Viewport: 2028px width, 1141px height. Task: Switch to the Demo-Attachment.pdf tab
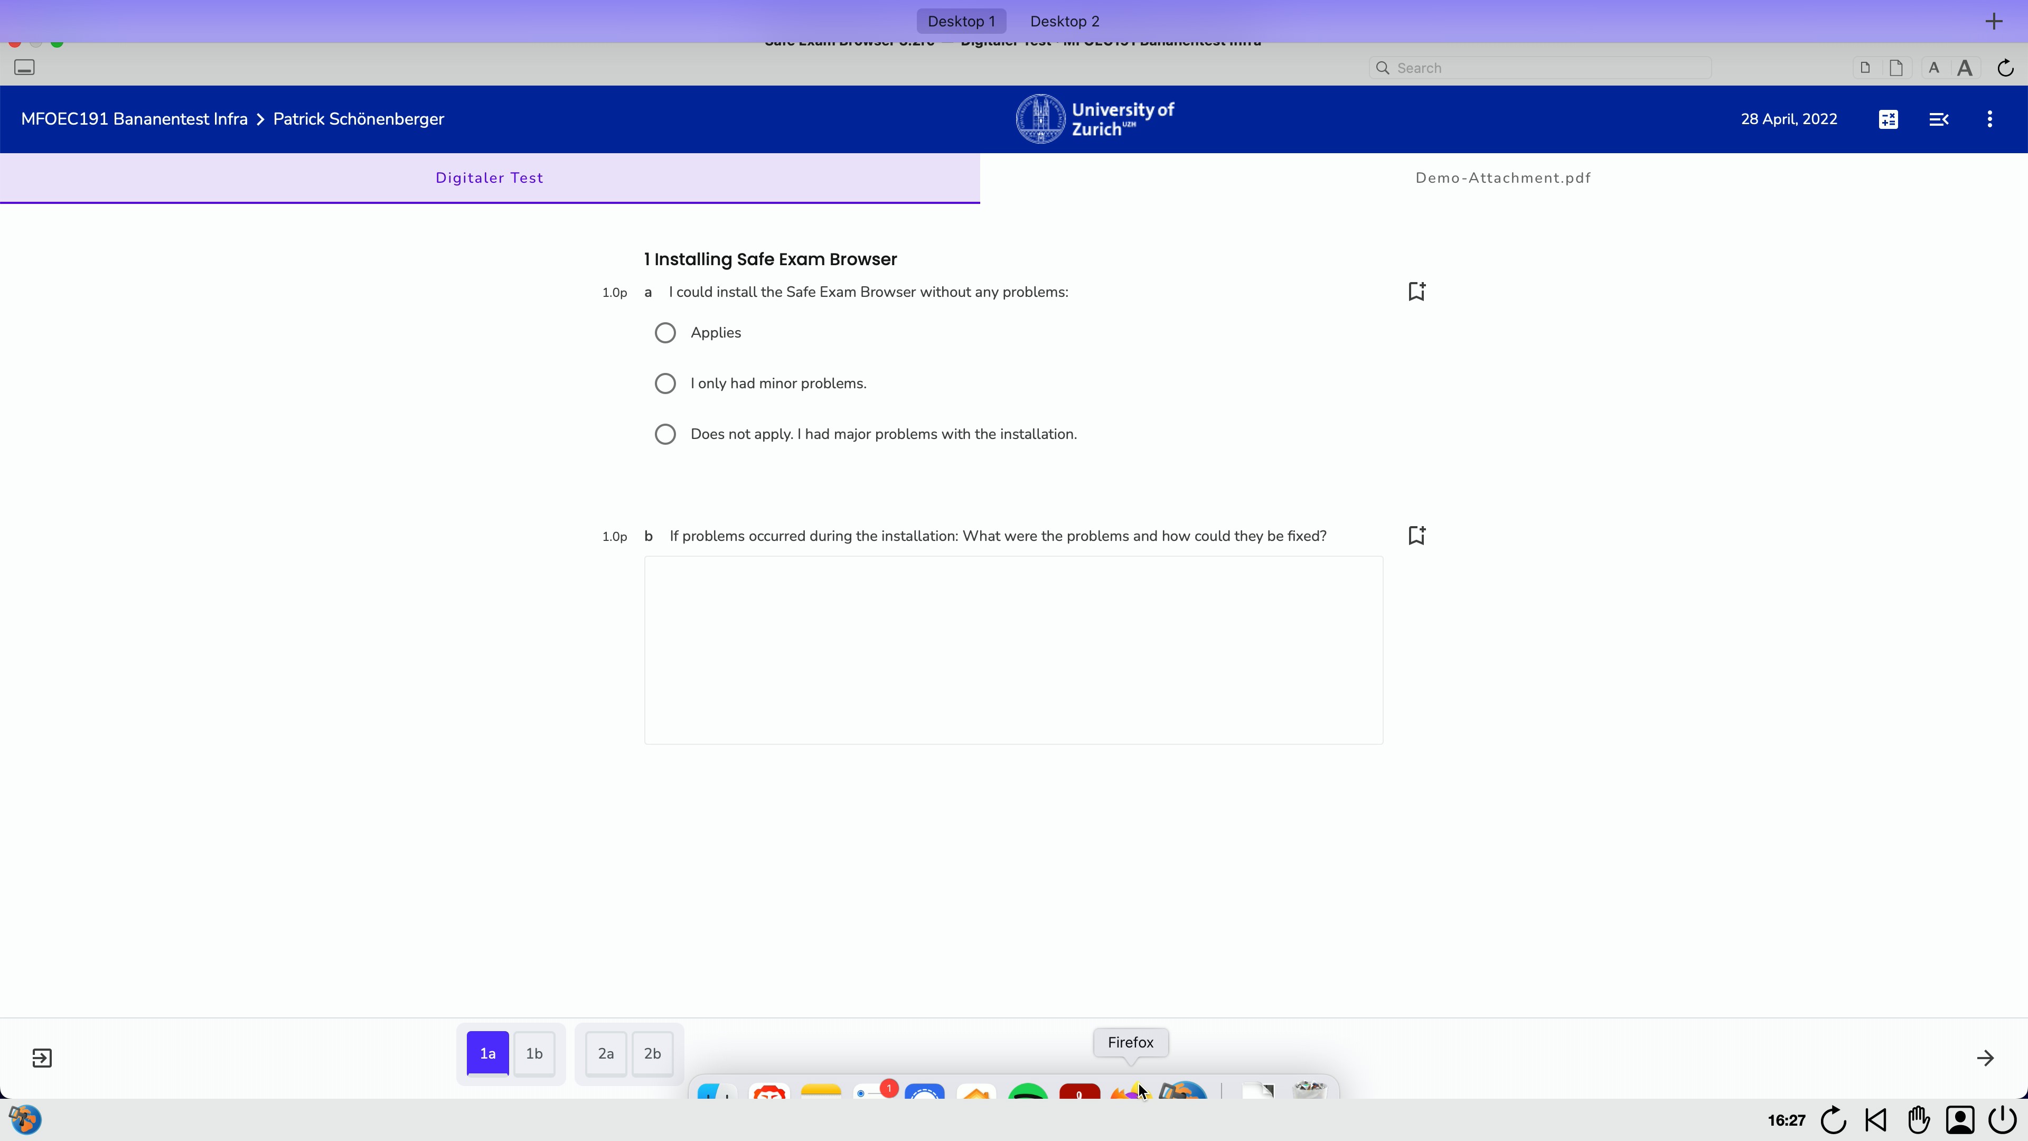coord(1503,178)
